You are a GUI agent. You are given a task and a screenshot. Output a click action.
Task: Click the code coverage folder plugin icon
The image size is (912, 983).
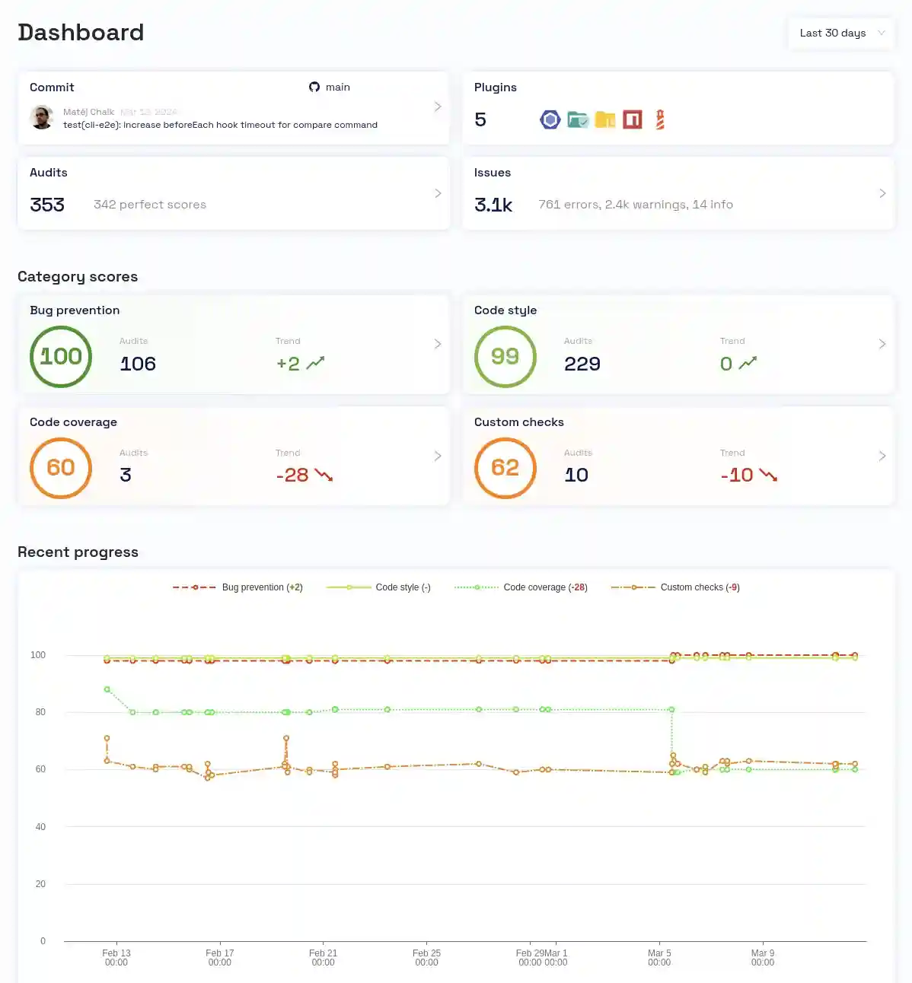click(578, 119)
